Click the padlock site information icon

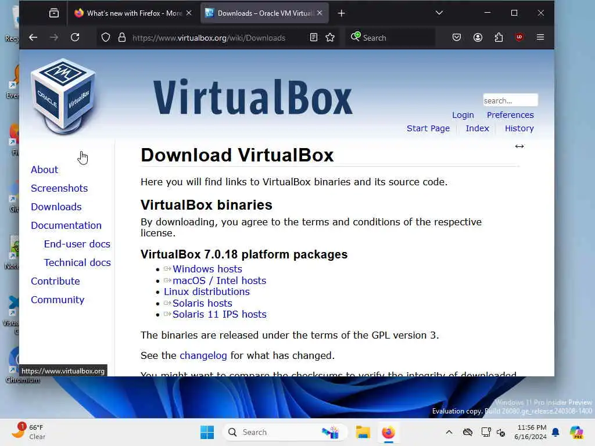122,37
